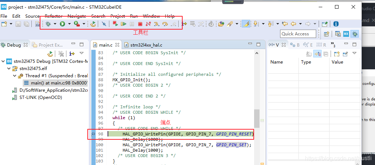The height and width of the screenshot is (165, 375).
Task: Open the Run launch dropdown arrow
Action: click(x=69, y=24)
